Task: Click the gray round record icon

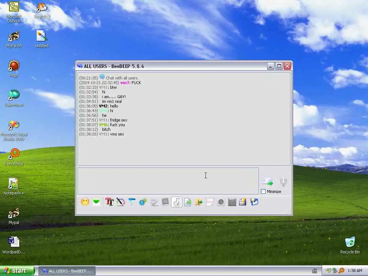Action: point(221,202)
